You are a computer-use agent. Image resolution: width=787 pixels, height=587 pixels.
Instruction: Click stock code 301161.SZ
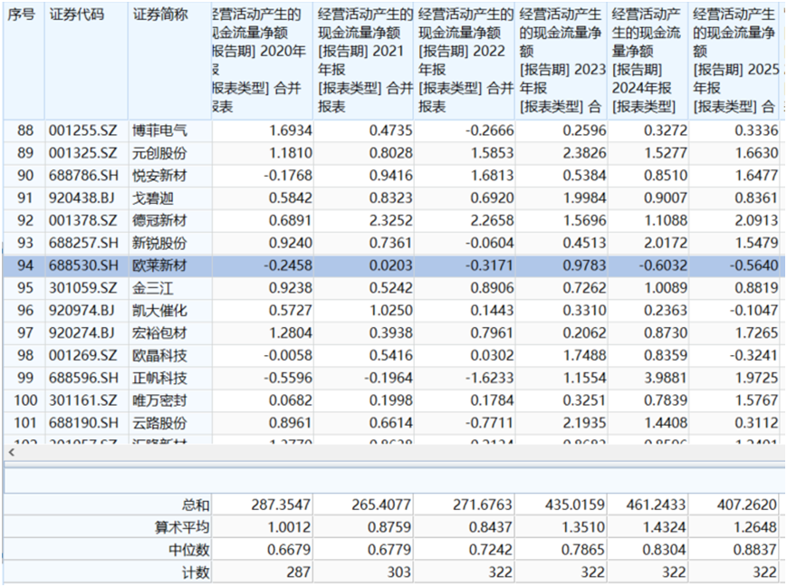point(82,400)
